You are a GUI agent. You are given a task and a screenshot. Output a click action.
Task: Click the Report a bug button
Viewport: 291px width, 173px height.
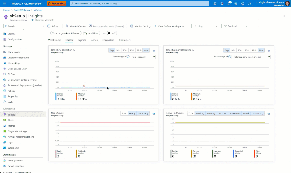click(57, 3)
